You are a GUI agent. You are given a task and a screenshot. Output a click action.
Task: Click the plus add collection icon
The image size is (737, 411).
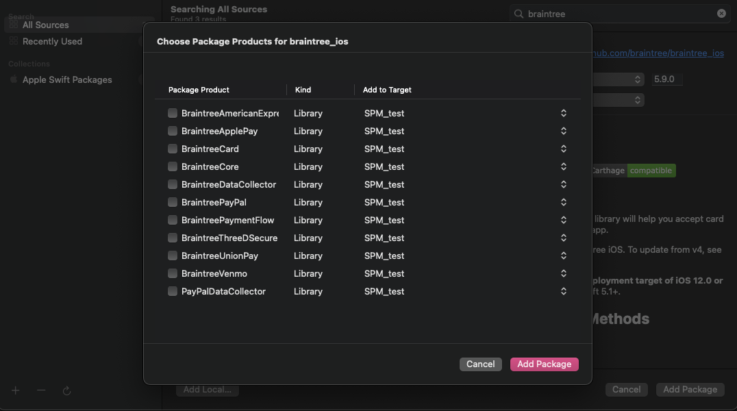point(16,390)
